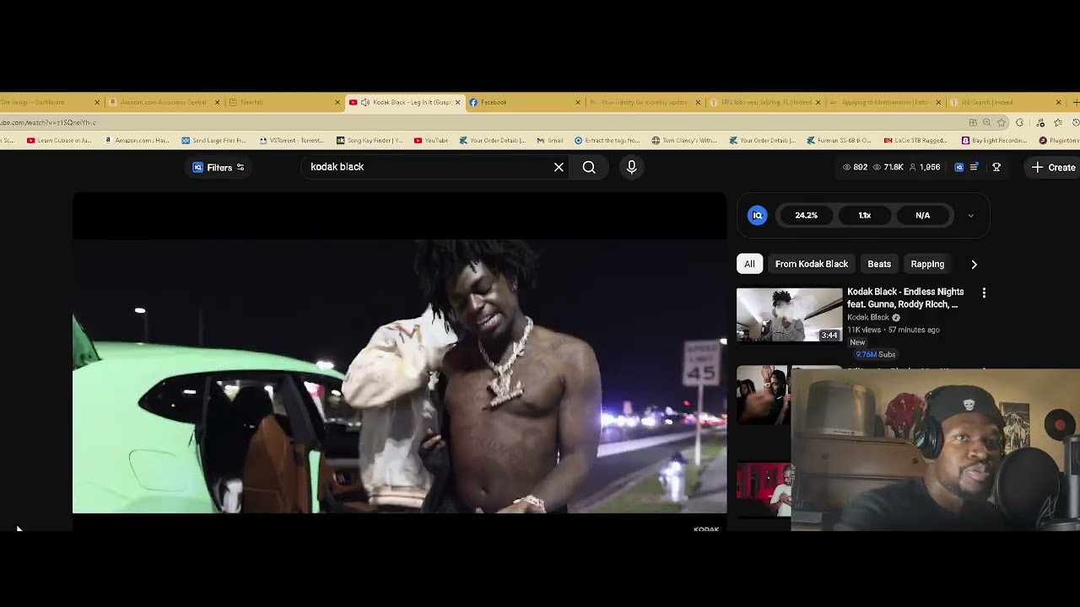
Task: Open browser extensions puzzle icon
Action: pyautogui.click(x=1019, y=122)
